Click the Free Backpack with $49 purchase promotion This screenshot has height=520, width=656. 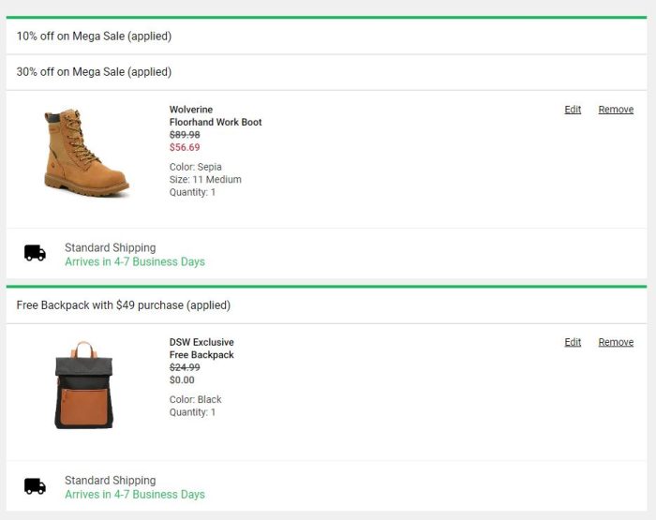click(123, 305)
